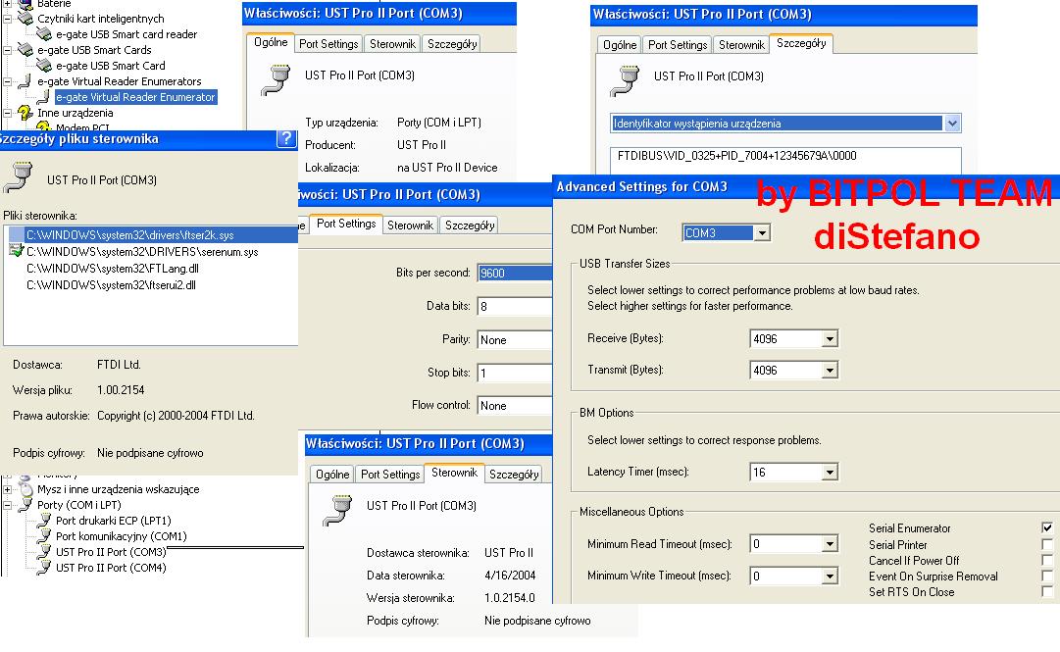1060x652 pixels.
Task: Collapse the e-gate USB Smart Cards node
Action: click(7, 50)
